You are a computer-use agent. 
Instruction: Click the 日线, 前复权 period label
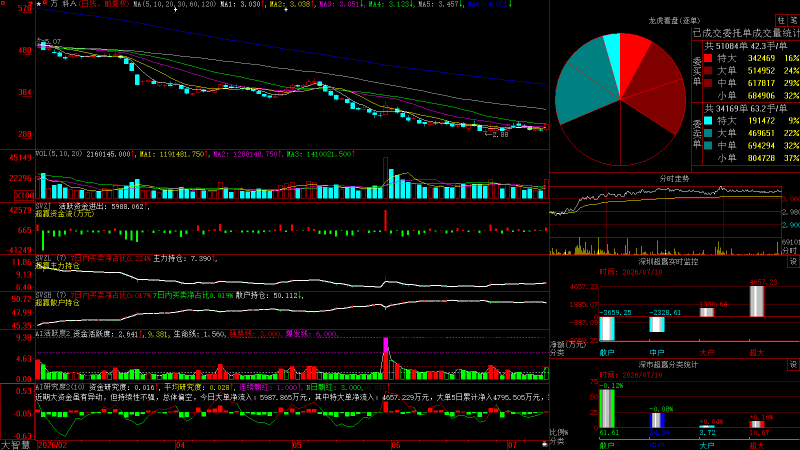[105, 4]
